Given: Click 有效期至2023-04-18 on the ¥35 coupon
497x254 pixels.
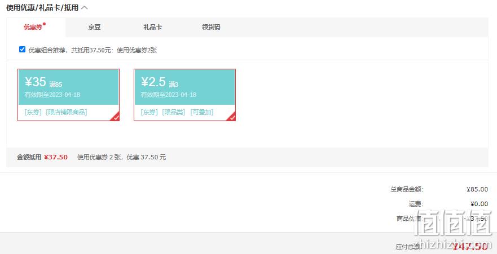Looking at the screenshot, I should tap(52, 95).
